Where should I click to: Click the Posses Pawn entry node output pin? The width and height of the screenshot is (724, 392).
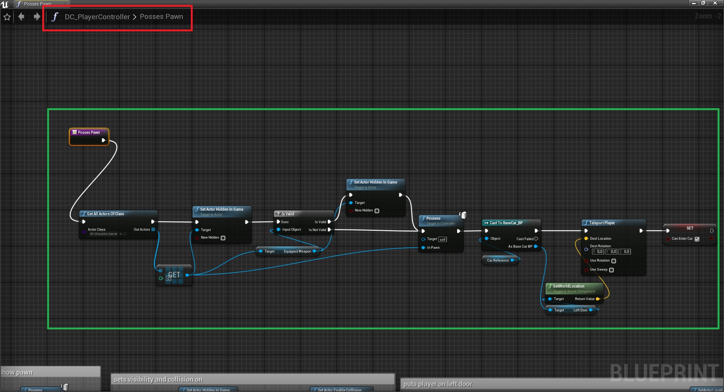(x=103, y=140)
